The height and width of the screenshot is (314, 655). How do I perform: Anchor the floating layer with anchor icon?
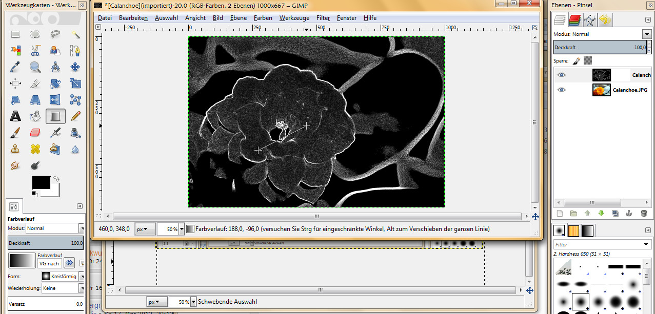tap(629, 213)
